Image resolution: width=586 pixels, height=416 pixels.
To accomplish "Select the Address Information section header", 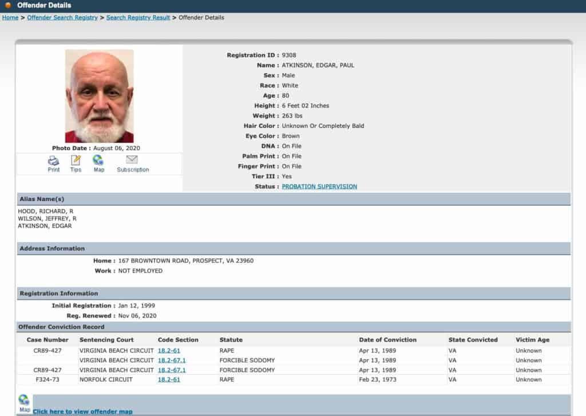I will click(x=52, y=249).
